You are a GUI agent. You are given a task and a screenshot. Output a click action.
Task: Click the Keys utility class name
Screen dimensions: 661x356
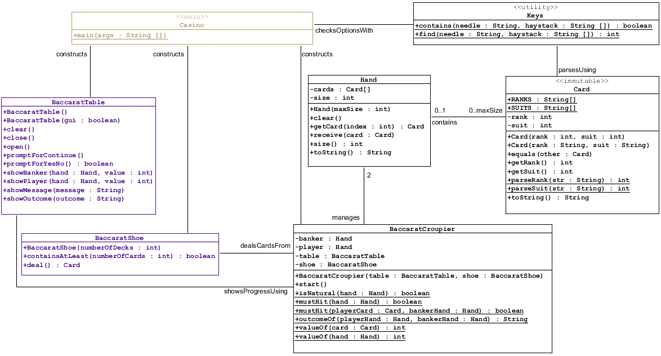tap(535, 16)
